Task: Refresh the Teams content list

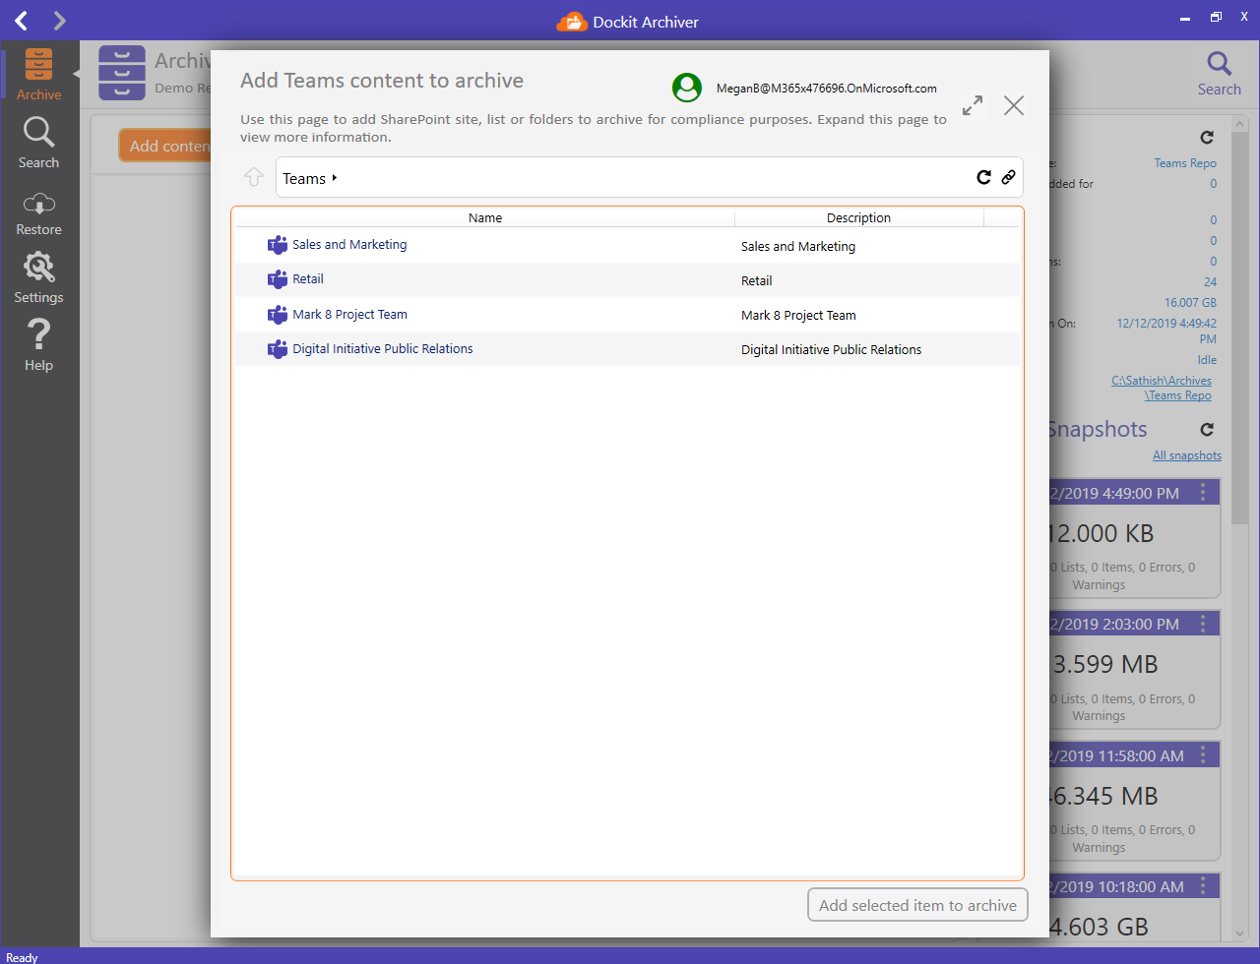Action: 983,177
